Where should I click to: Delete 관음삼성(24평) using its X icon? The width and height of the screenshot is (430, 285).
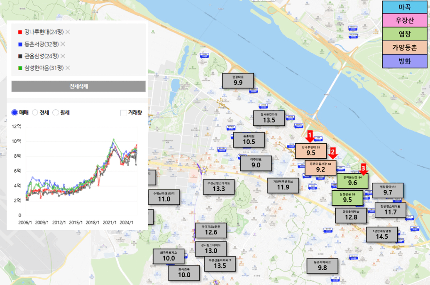click(63, 56)
